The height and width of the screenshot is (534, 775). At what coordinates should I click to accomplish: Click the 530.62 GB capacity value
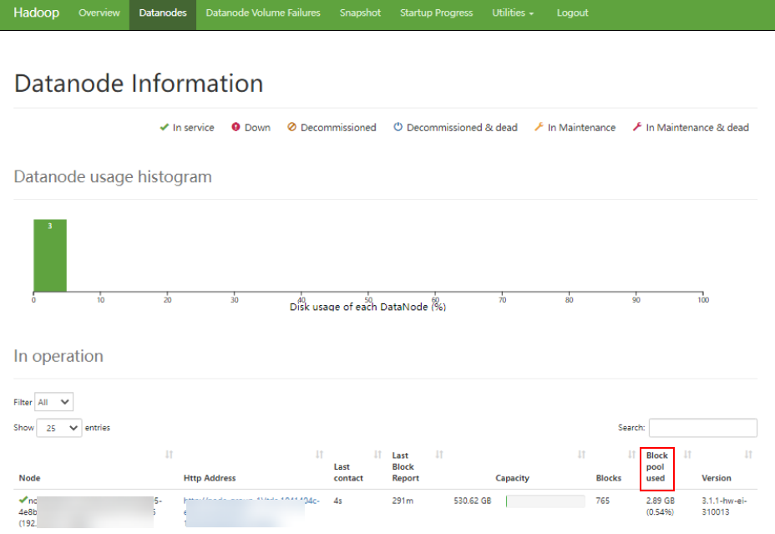pos(473,501)
